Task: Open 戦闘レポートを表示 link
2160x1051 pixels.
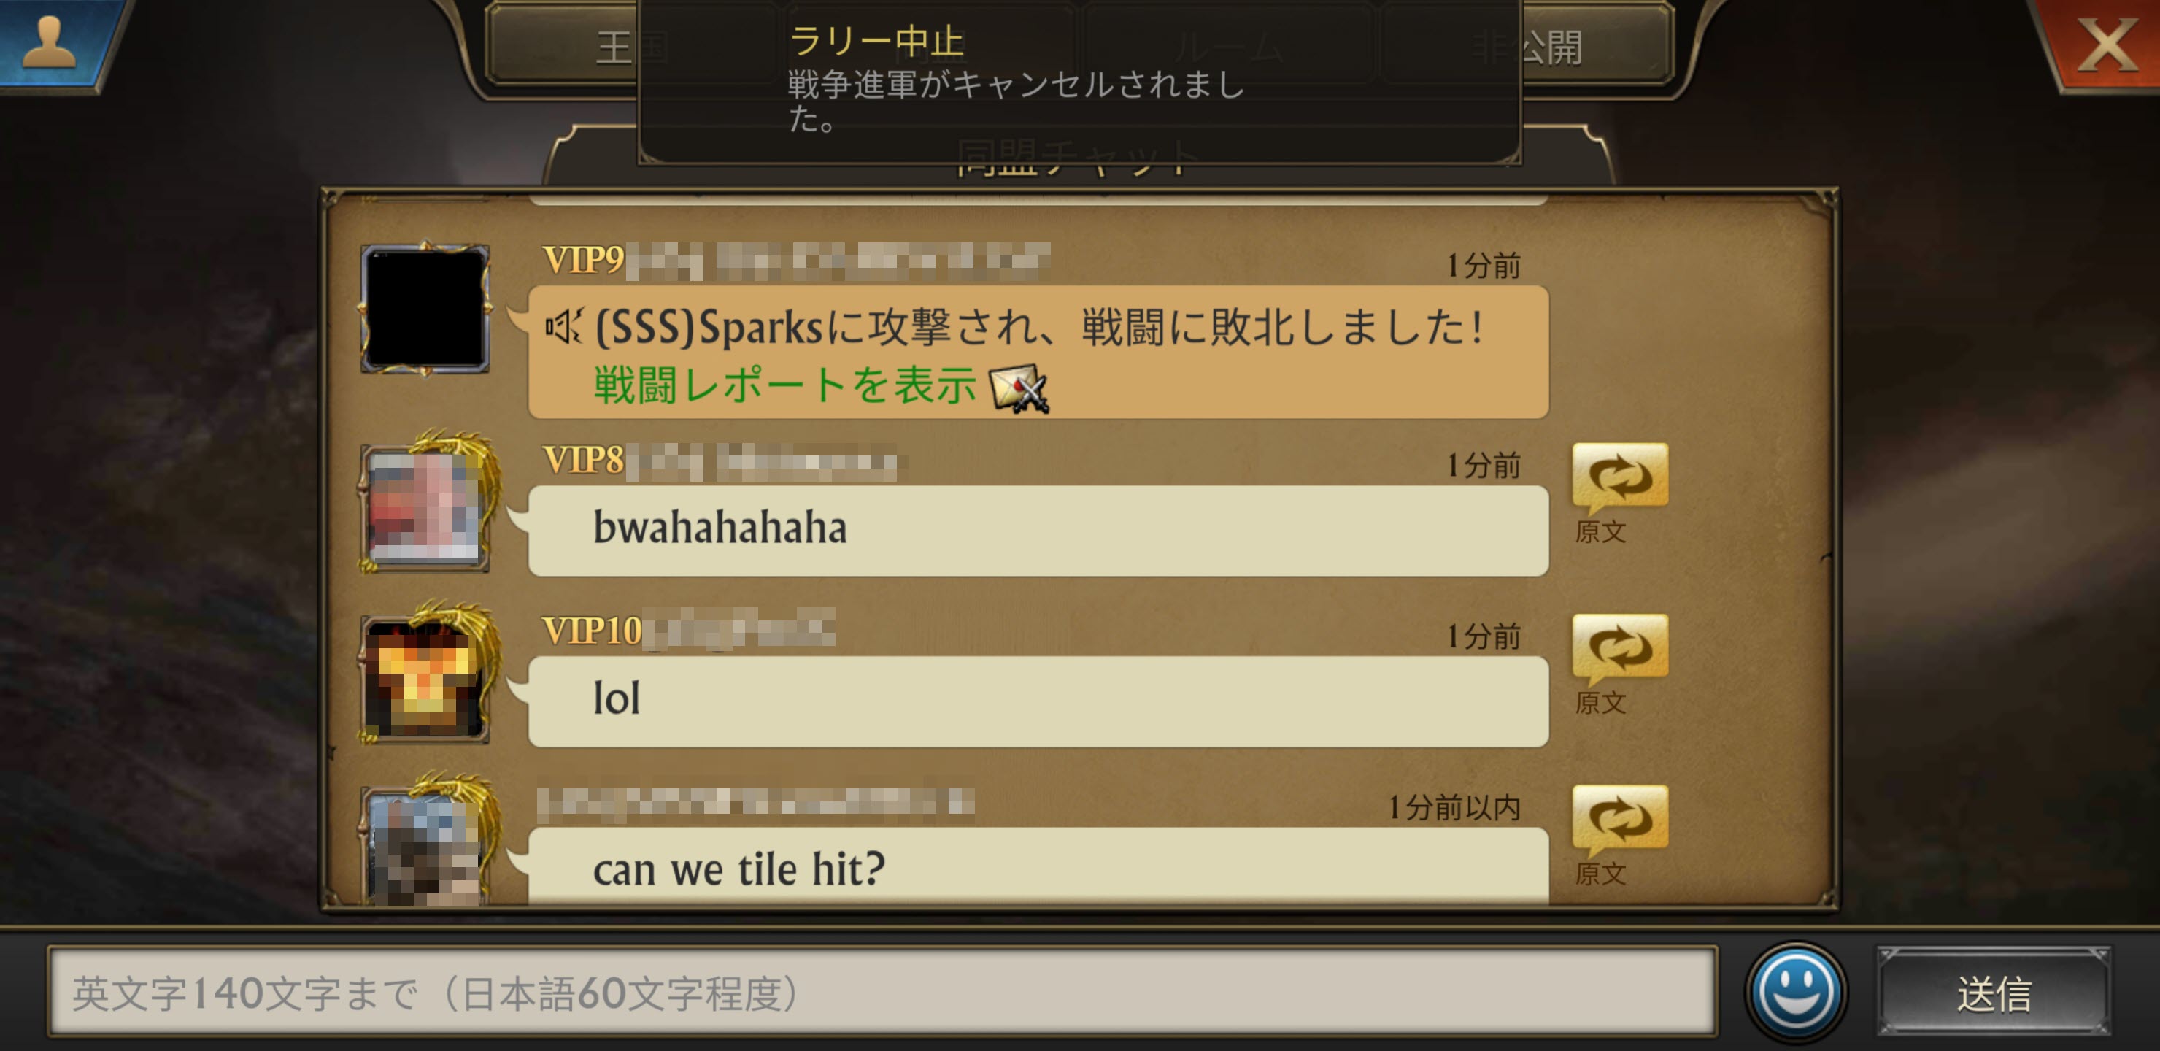Action: [785, 386]
